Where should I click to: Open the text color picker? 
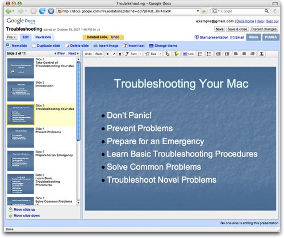click(x=167, y=54)
